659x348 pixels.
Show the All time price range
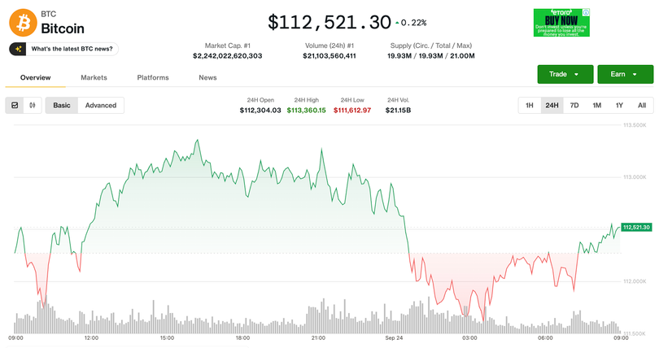(641, 105)
